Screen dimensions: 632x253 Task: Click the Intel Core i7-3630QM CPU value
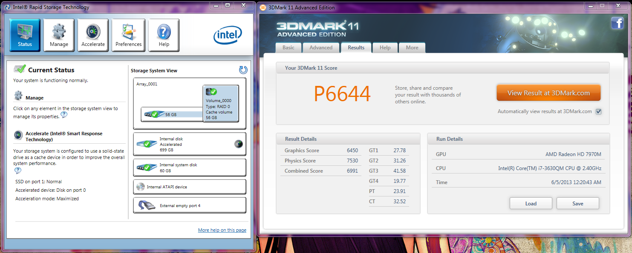pyautogui.click(x=550, y=168)
